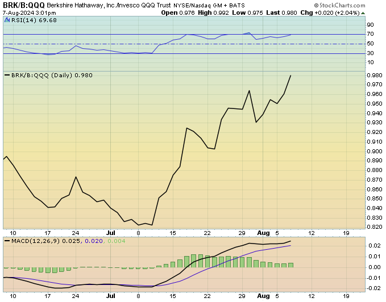Click the blue 0.020 signal value in MACD legend
The width and height of the screenshot is (386, 302).
pyautogui.click(x=94, y=241)
